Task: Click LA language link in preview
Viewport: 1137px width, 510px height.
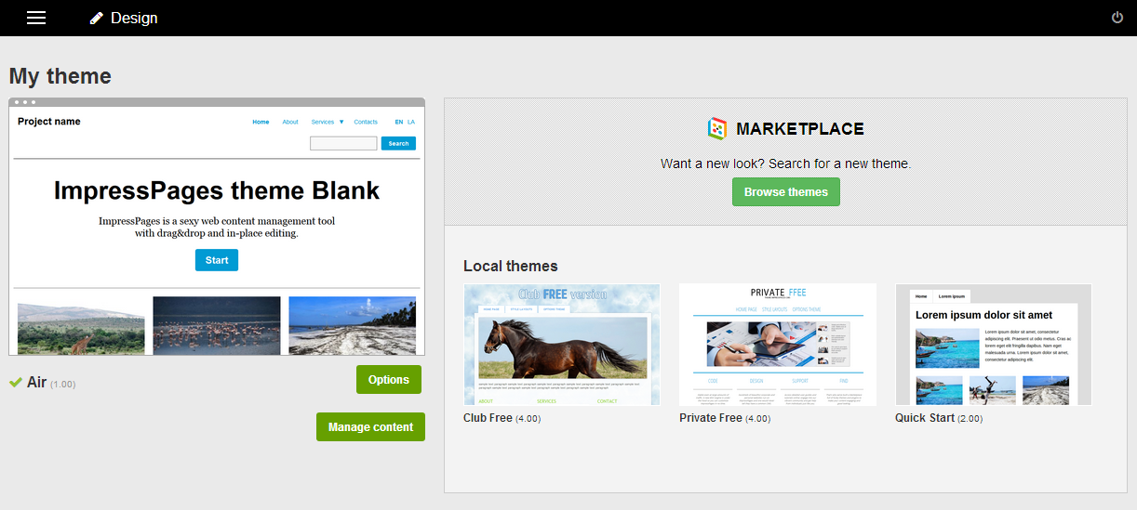Action: point(411,122)
